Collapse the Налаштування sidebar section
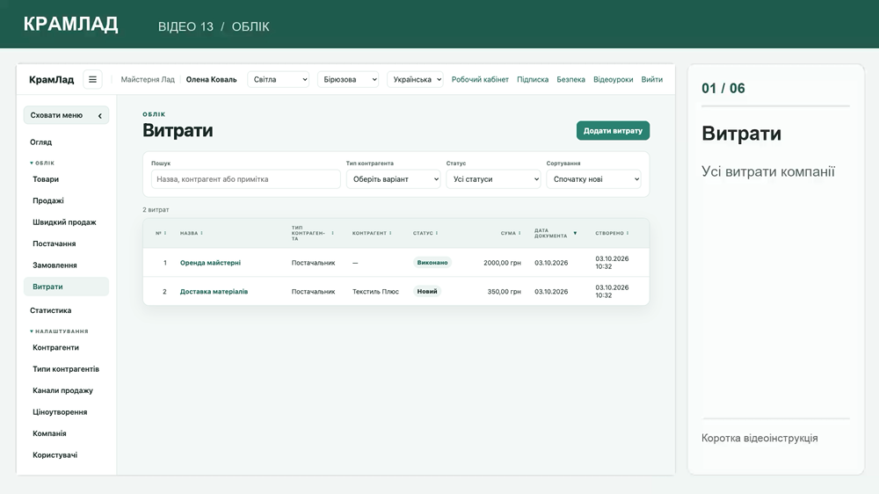The height and width of the screenshot is (494, 879). [59, 331]
